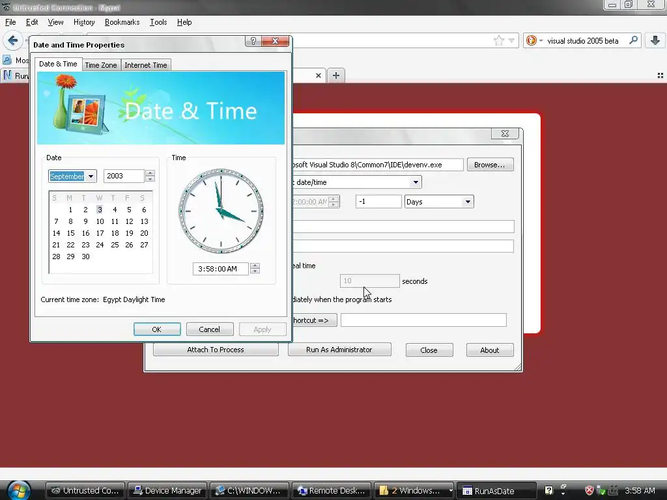667x500 pixels.
Task: Open Tools menu
Action: [158, 22]
